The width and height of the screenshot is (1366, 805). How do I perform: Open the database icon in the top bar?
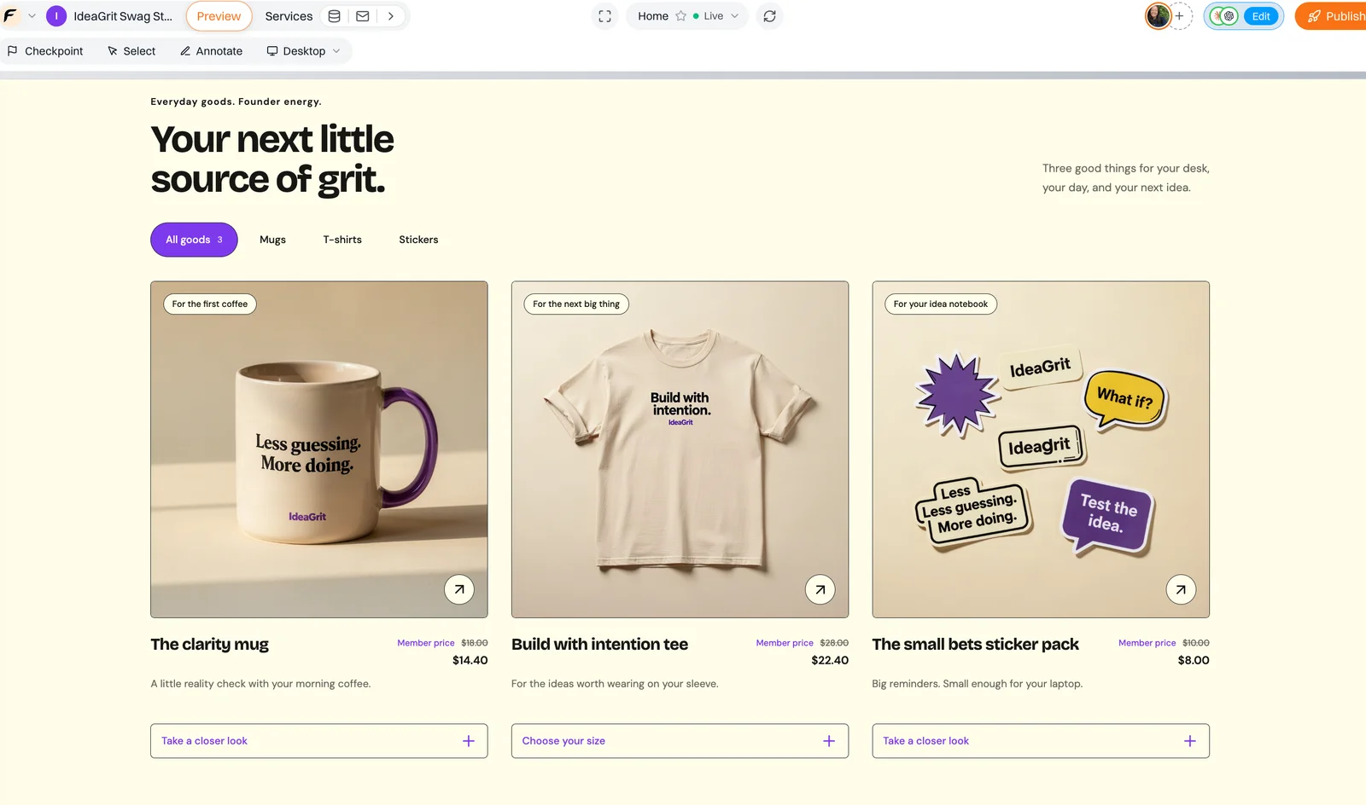pyautogui.click(x=335, y=16)
